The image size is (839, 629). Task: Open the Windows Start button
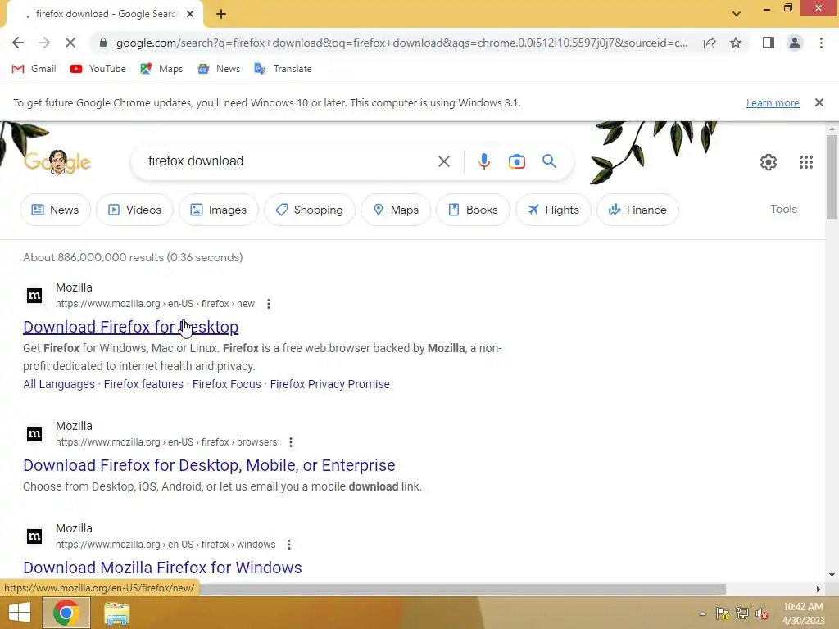pos(20,613)
